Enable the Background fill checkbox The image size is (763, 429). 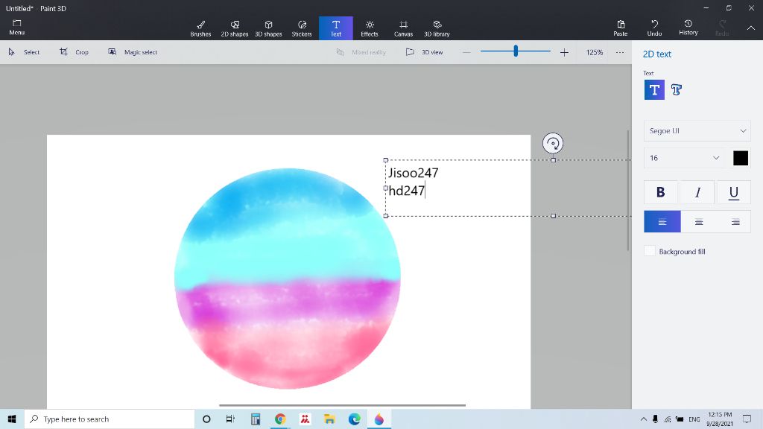point(650,251)
